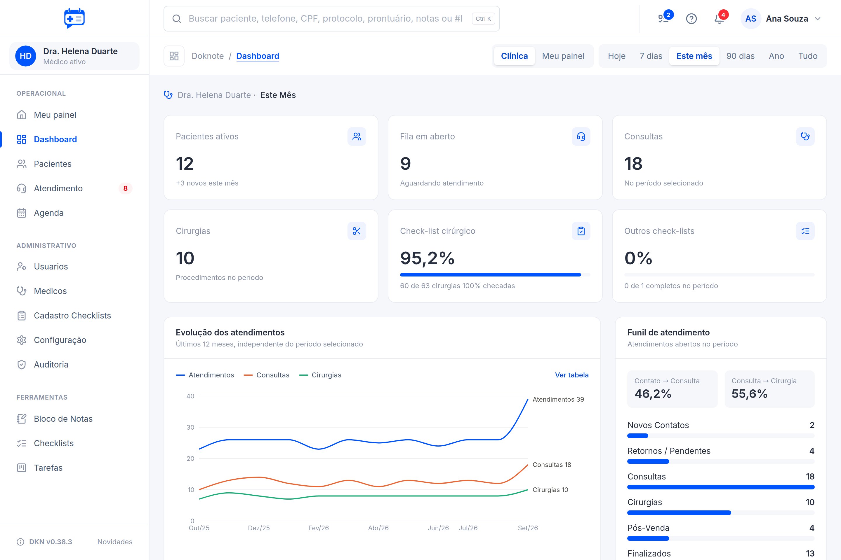
Task: Click the AS user avatar
Action: [x=750, y=19]
